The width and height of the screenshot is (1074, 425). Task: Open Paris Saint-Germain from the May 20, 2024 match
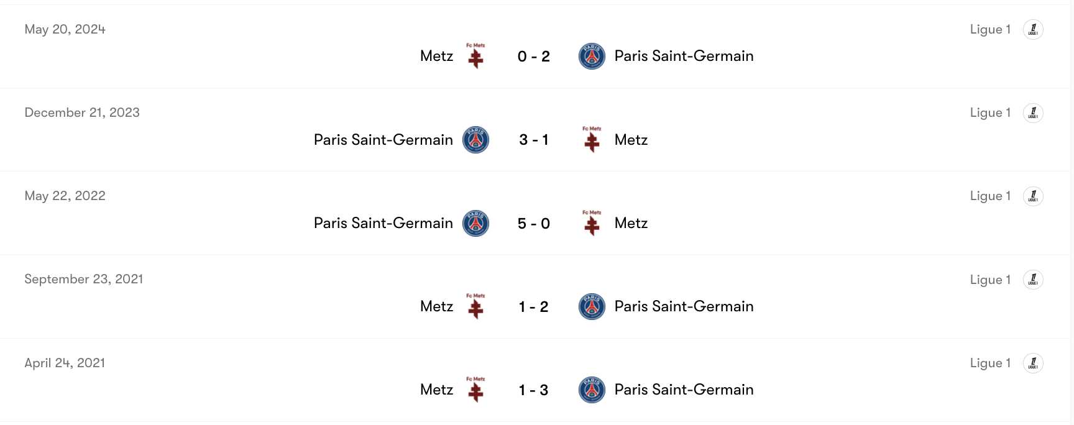(x=684, y=56)
